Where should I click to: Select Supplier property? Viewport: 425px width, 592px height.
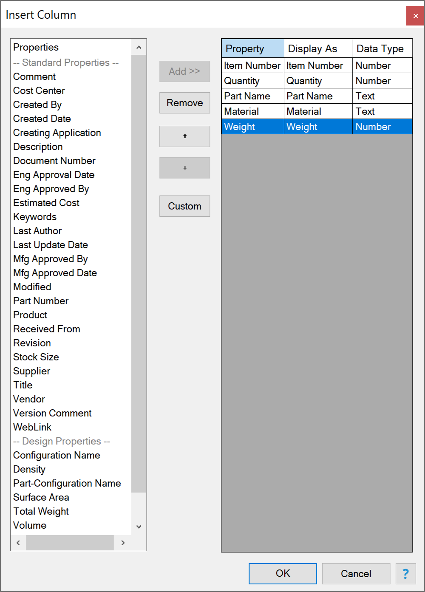(x=32, y=371)
